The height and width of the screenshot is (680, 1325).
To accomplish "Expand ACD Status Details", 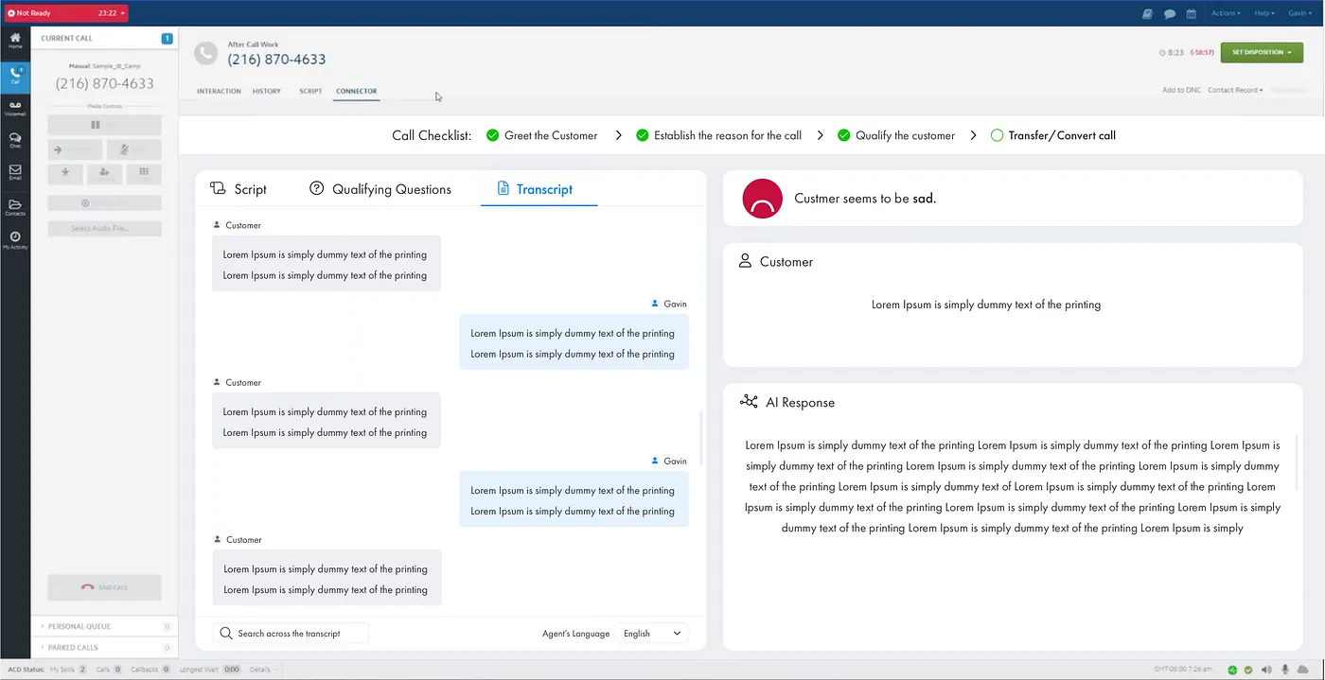I will point(263,670).
